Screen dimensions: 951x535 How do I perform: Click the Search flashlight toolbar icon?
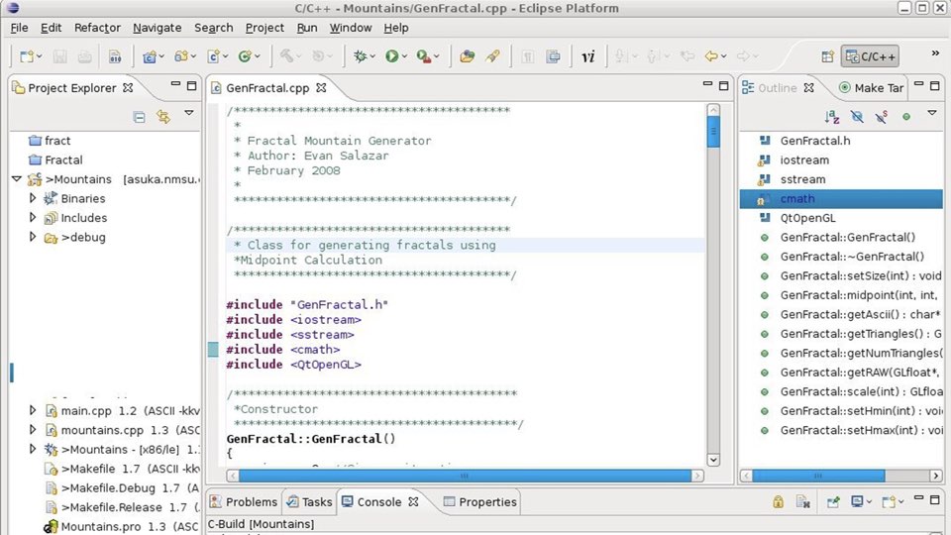tap(492, 56)
